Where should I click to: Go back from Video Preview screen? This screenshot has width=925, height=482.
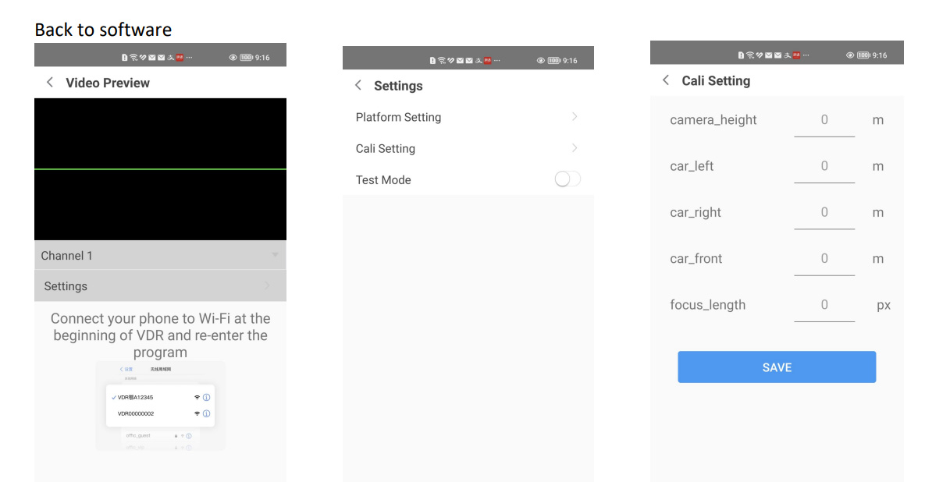pyautogui.click(x=50, y=83)
